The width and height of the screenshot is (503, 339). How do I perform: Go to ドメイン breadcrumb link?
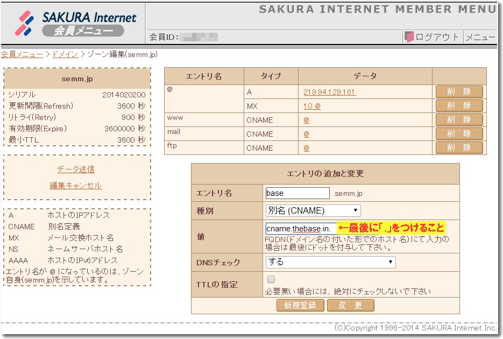[x=66, y=54]
